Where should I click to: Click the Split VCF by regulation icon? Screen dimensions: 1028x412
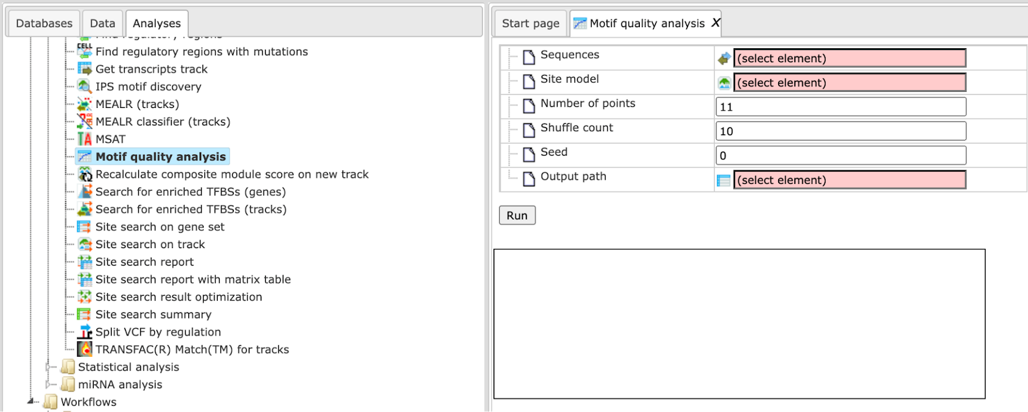85,332
